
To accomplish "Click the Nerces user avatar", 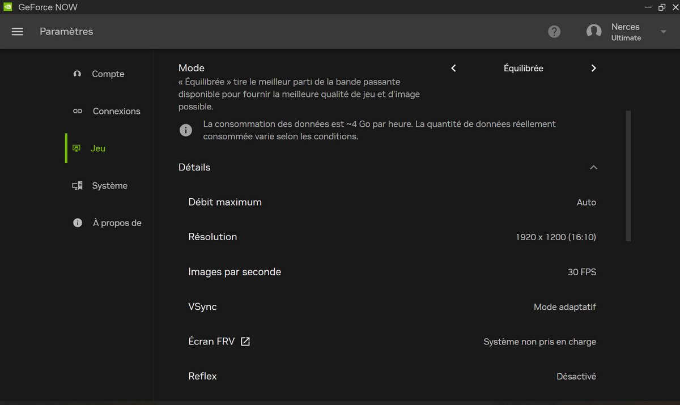I will (x=593, y=31).
